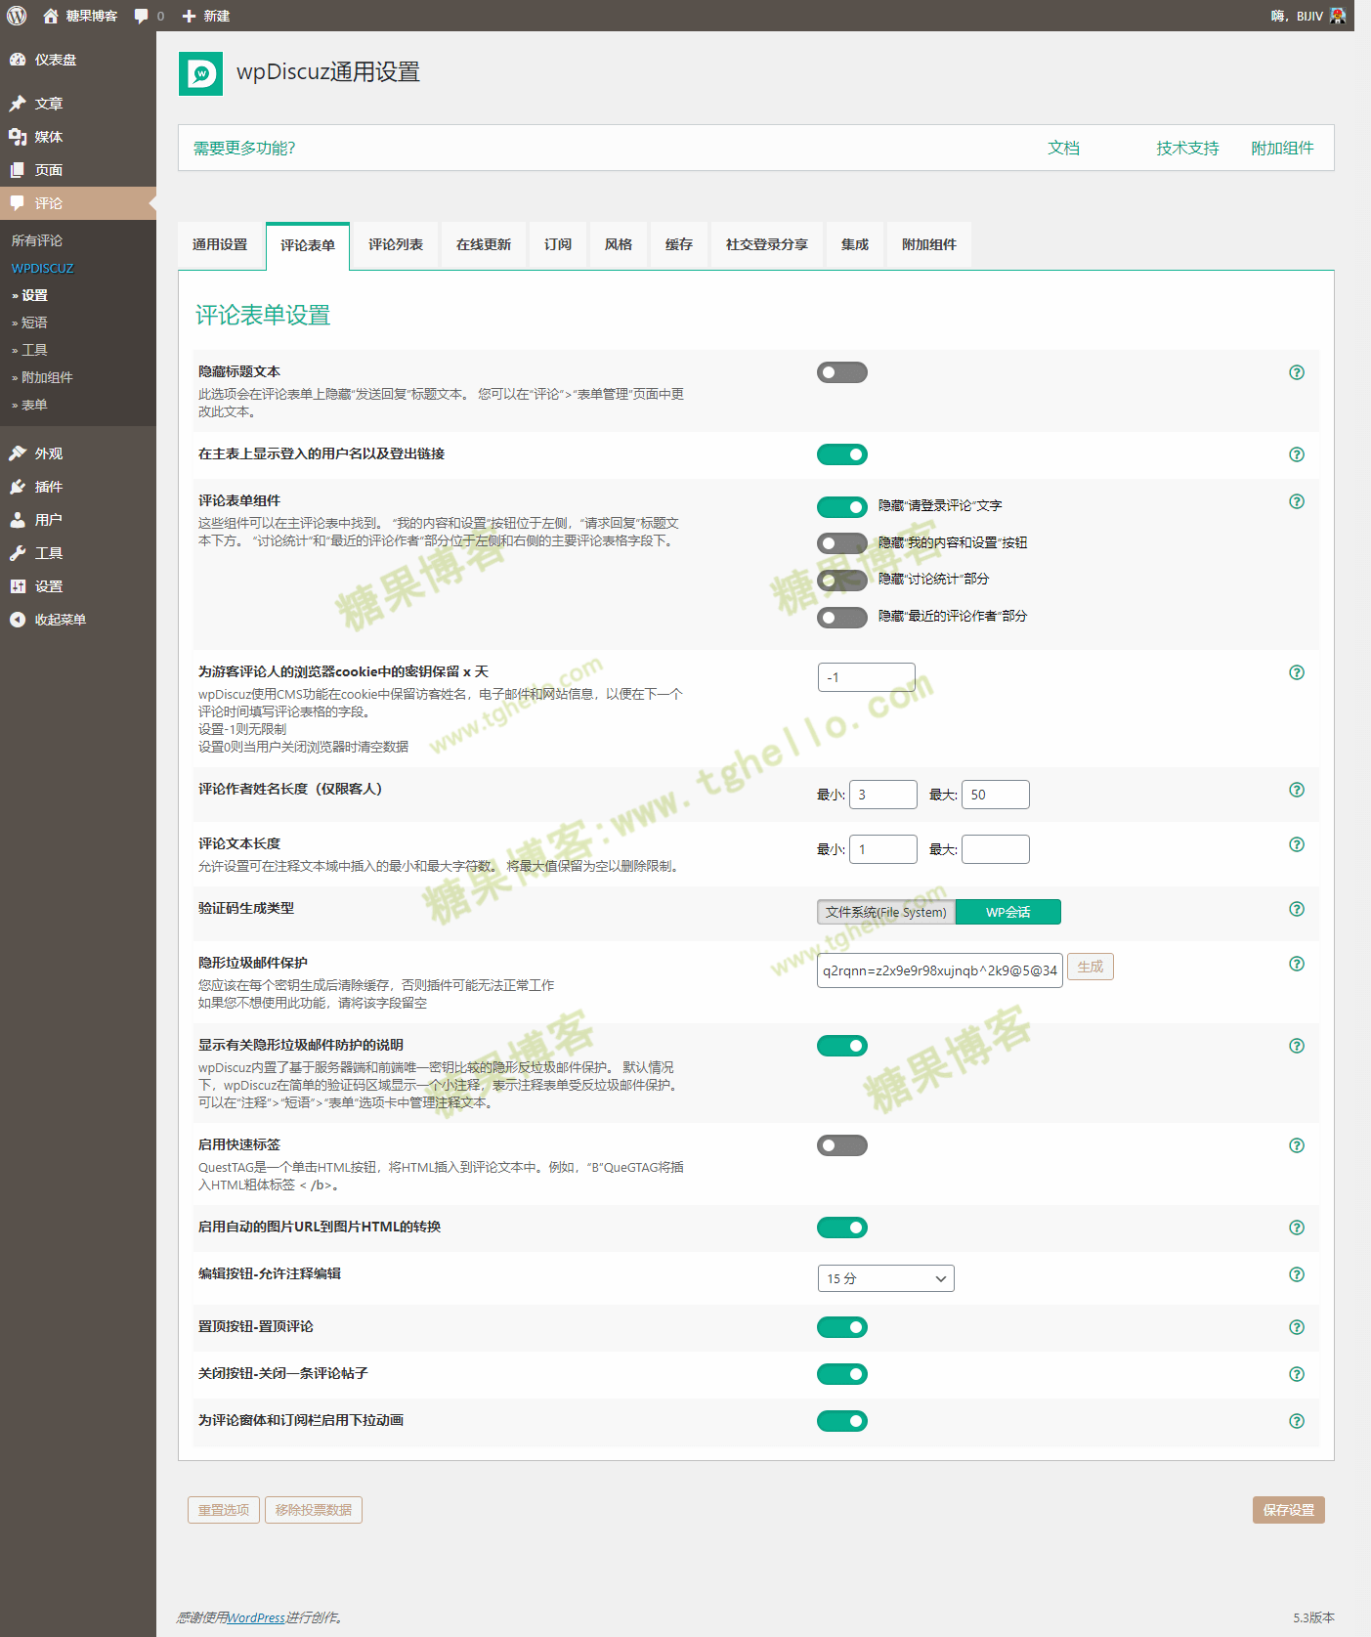
Task: Toggle 隐藏"请登录评论"文字 switch
Action: click(x=842, y=506)
